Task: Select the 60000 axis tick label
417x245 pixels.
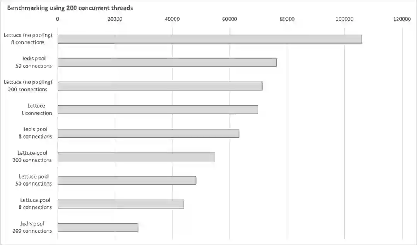Action: coord(230,19)
